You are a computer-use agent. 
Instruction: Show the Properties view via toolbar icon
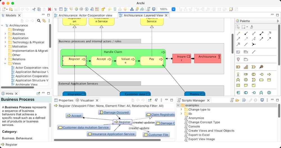click(61, 9)
